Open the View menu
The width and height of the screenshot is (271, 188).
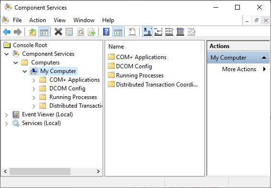pos(59,20)
